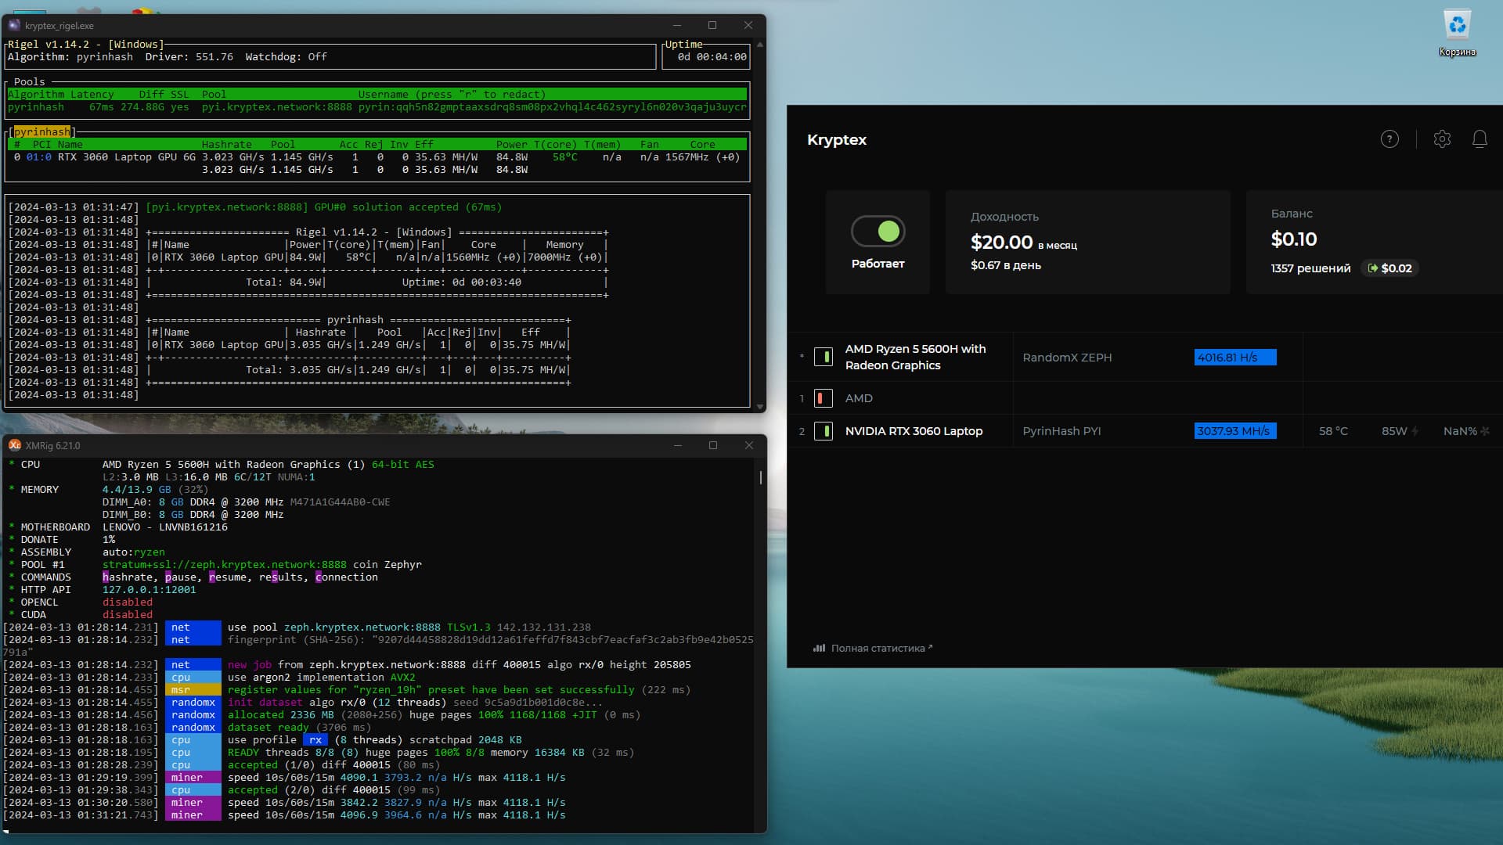Open the Корзина recycle bin desktop icon
The width and height of the screenshot is (1503, 845).
coord(1457,34)
